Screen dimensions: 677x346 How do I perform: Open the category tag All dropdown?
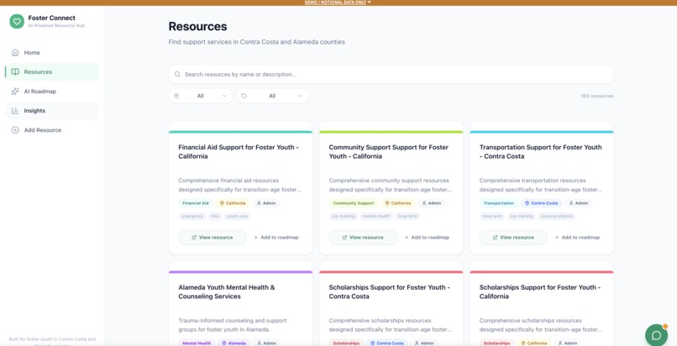(x=272, y=96)
